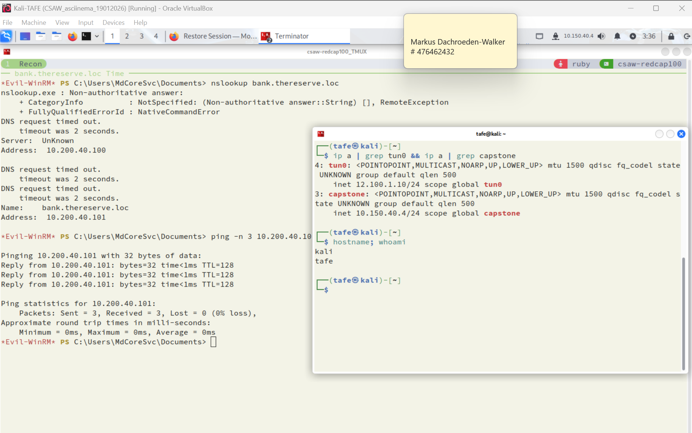
Task: Open the VirtualBox Machine menu
Action: (x=34, y=22)
